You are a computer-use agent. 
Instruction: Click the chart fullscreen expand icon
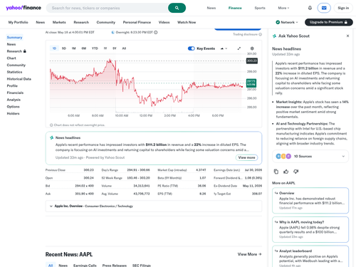[239, 48]
